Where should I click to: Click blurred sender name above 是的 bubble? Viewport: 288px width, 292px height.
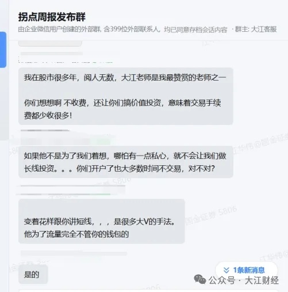tap(74, 253)
